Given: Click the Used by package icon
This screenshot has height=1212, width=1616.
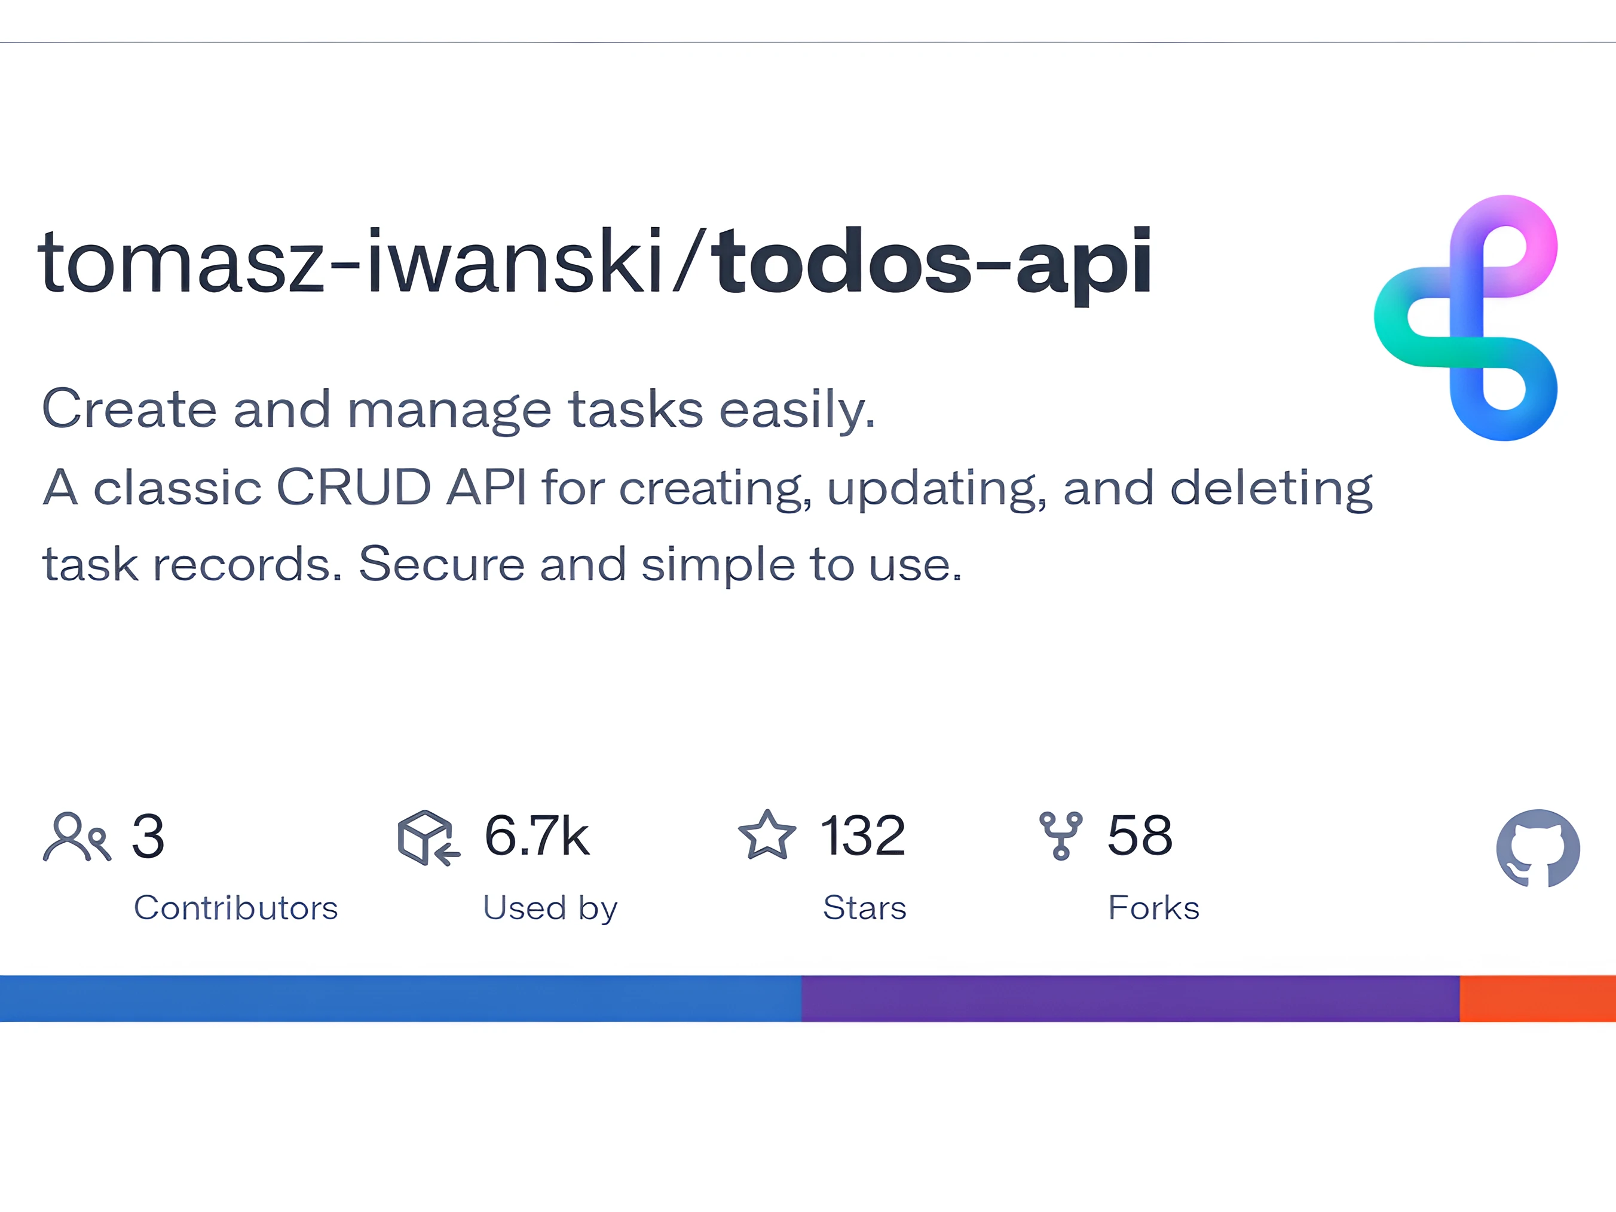Looking at the screenshot, I should coord(428,837).
